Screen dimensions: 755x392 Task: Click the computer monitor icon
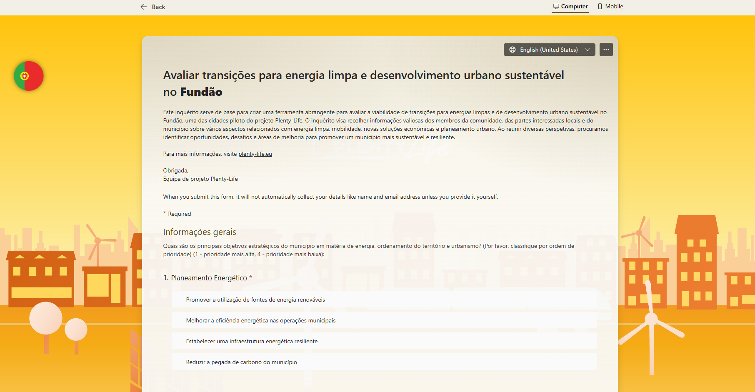[x=556, y=7]
